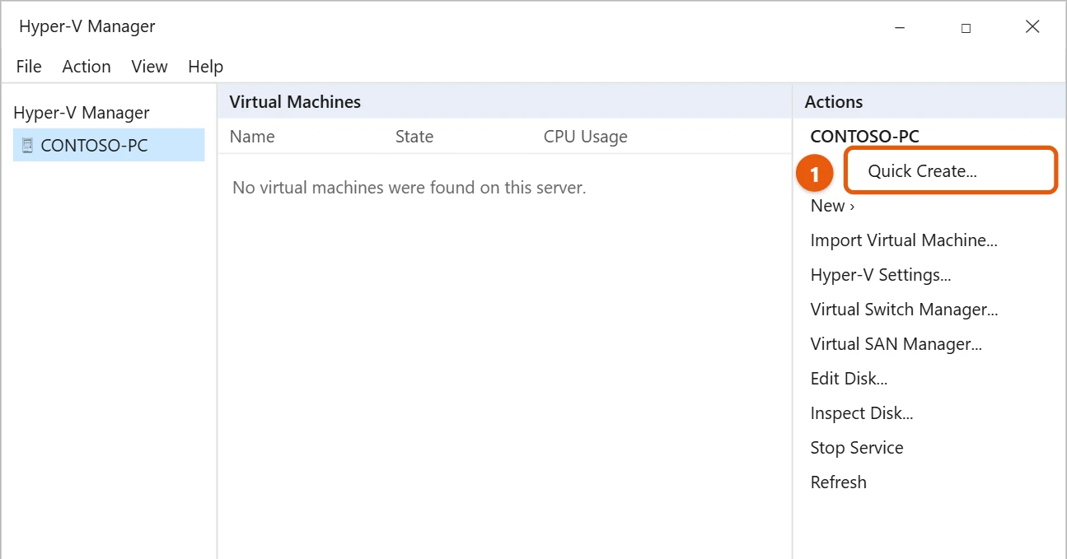The height and width of the screenshot is (559, 1067).
Task: Click Inspect Disk... action
Action: click(x=862, y=413)
